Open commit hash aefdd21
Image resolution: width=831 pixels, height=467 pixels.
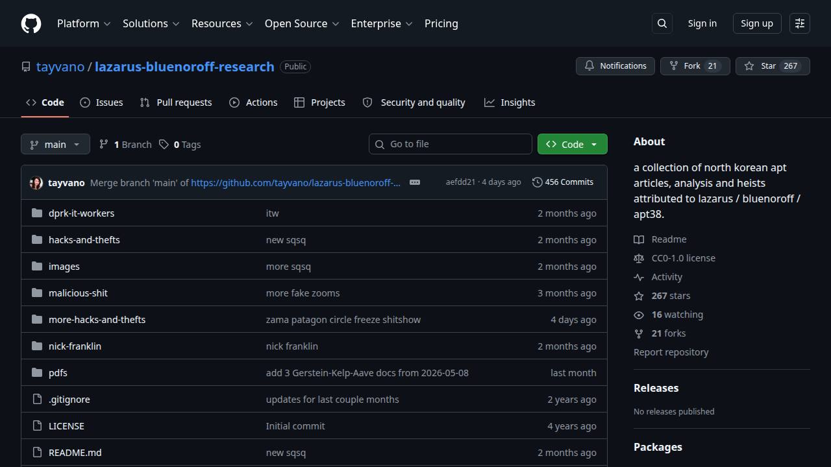tap(460, 182)
